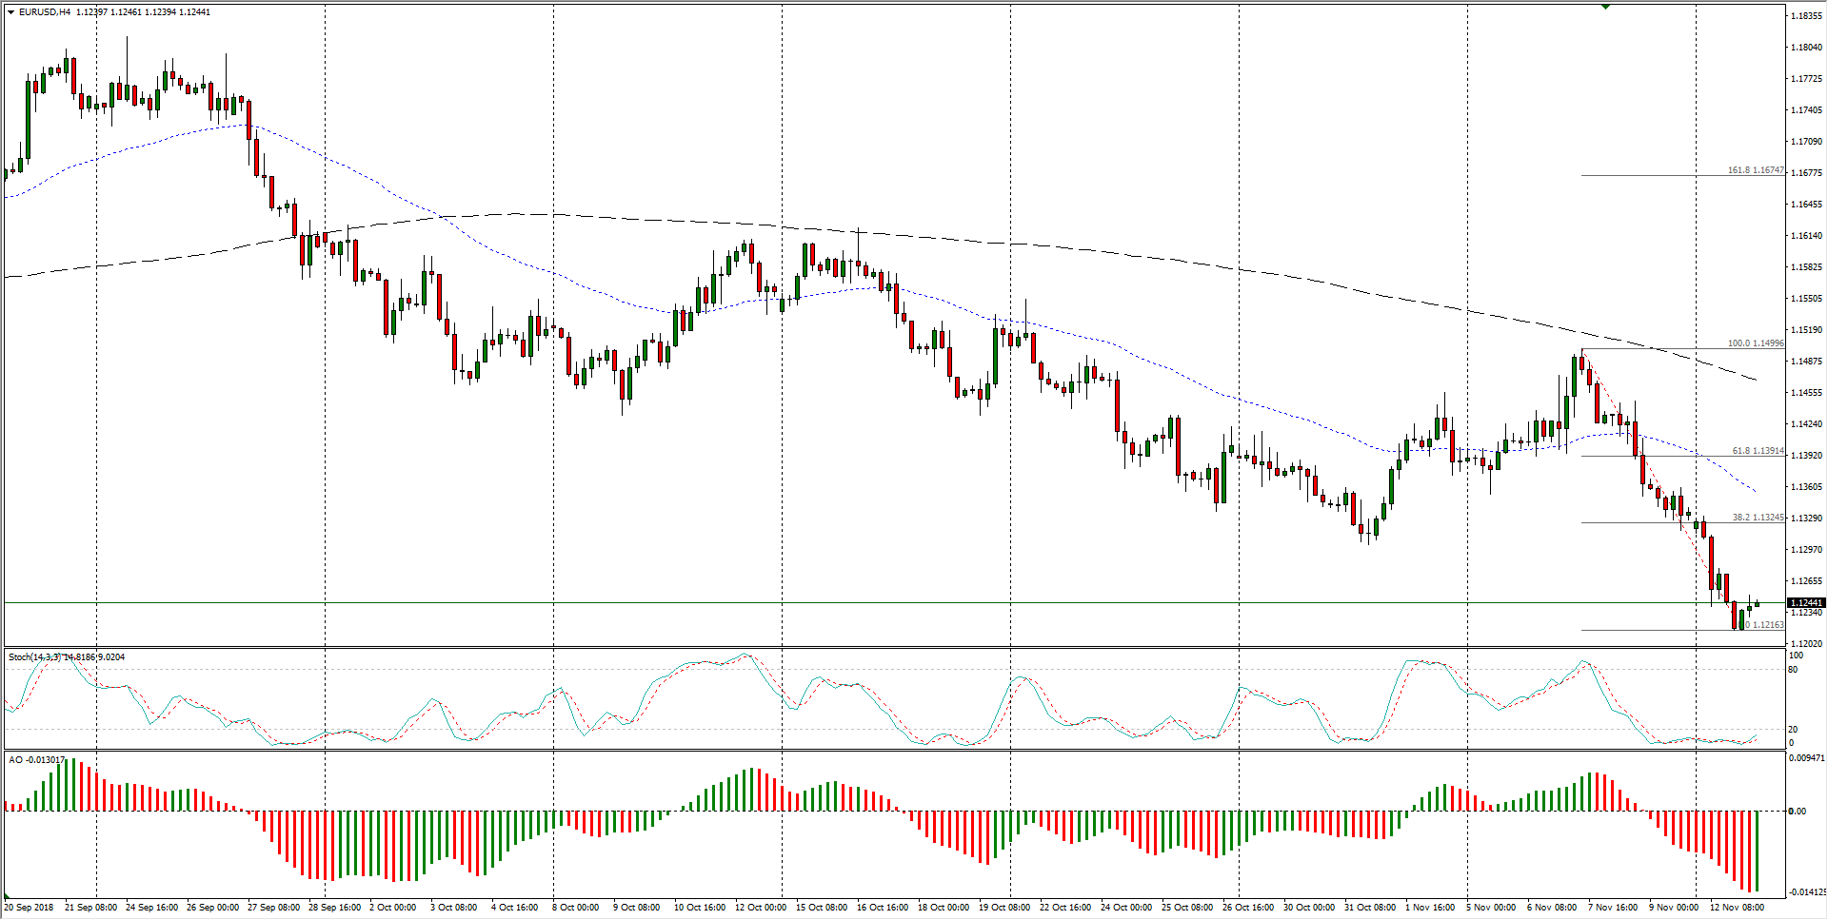Select the Fibonacci 100.0 level at 1.14996

1755,343
